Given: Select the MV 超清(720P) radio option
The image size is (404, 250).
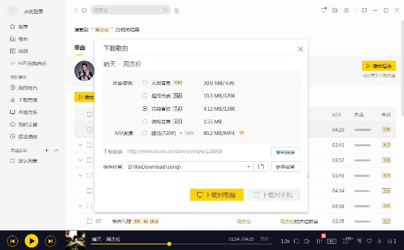Looking at the screenshot, I should click(145, 133).
